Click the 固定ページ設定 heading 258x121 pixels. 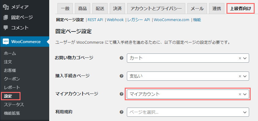pyautogui.click(x=73, y=31)
